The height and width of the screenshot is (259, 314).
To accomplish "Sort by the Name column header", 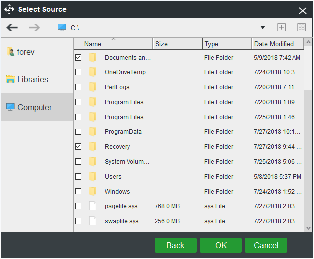I will click(113, 43).
